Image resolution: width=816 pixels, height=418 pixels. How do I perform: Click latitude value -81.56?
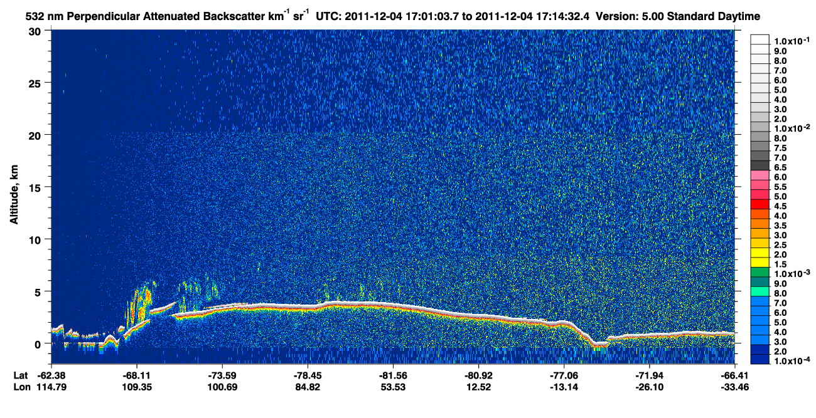[393, 375]
